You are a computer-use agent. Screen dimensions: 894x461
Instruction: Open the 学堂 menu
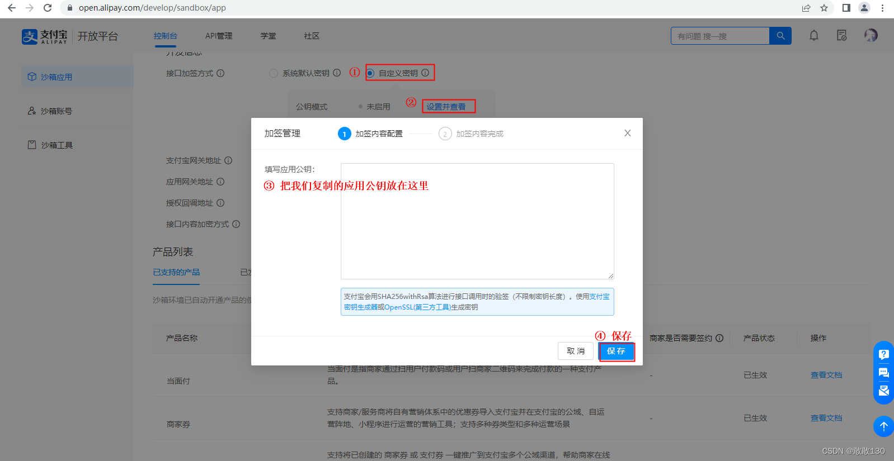(268, 36)
